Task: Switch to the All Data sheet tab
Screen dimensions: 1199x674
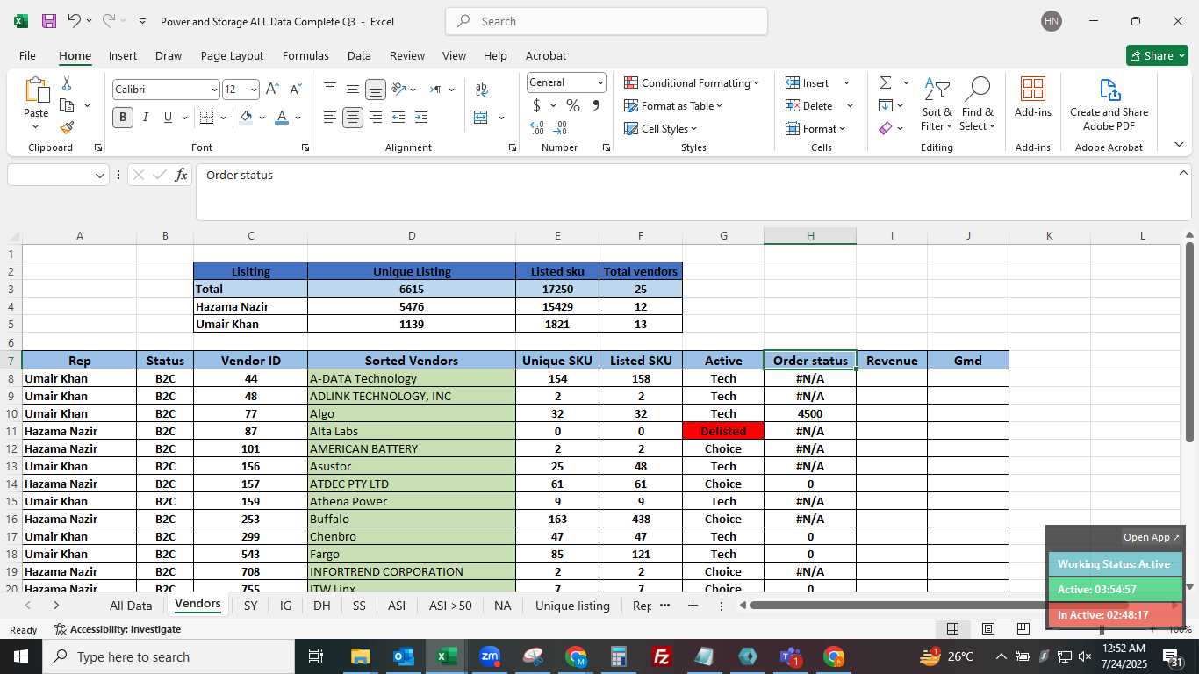Action: pyautogui.click(x=131, y=606)
